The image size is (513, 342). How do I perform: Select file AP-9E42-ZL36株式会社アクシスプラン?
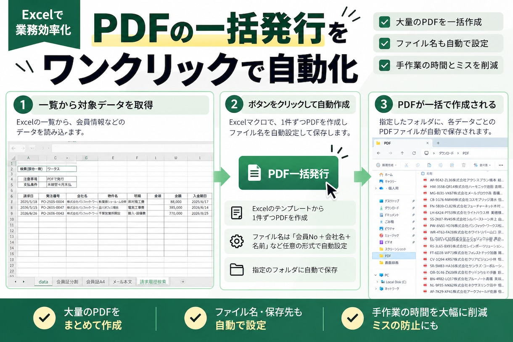point(463,180)
